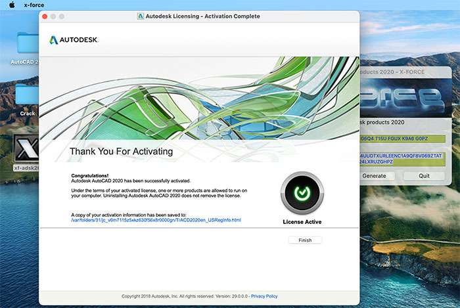Screen dimensions: 460x308
Task: Open the saved activation info file link
Action: pyautogui.click(x=156, y=220)
